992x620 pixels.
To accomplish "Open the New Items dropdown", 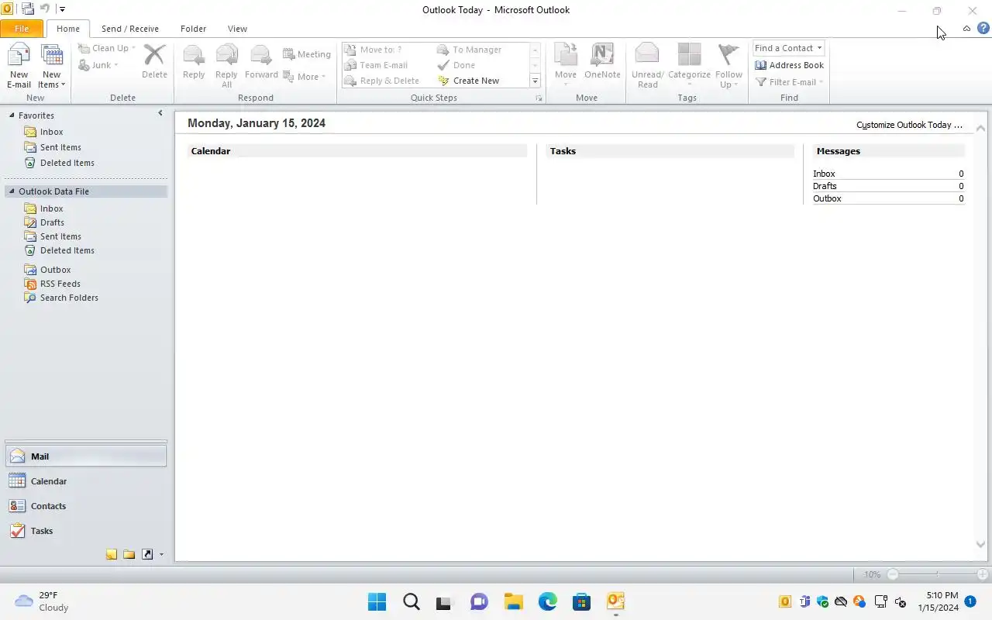I will click(52, 66).
